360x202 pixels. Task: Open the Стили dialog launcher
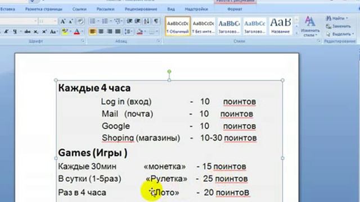[x=319, y=41]
